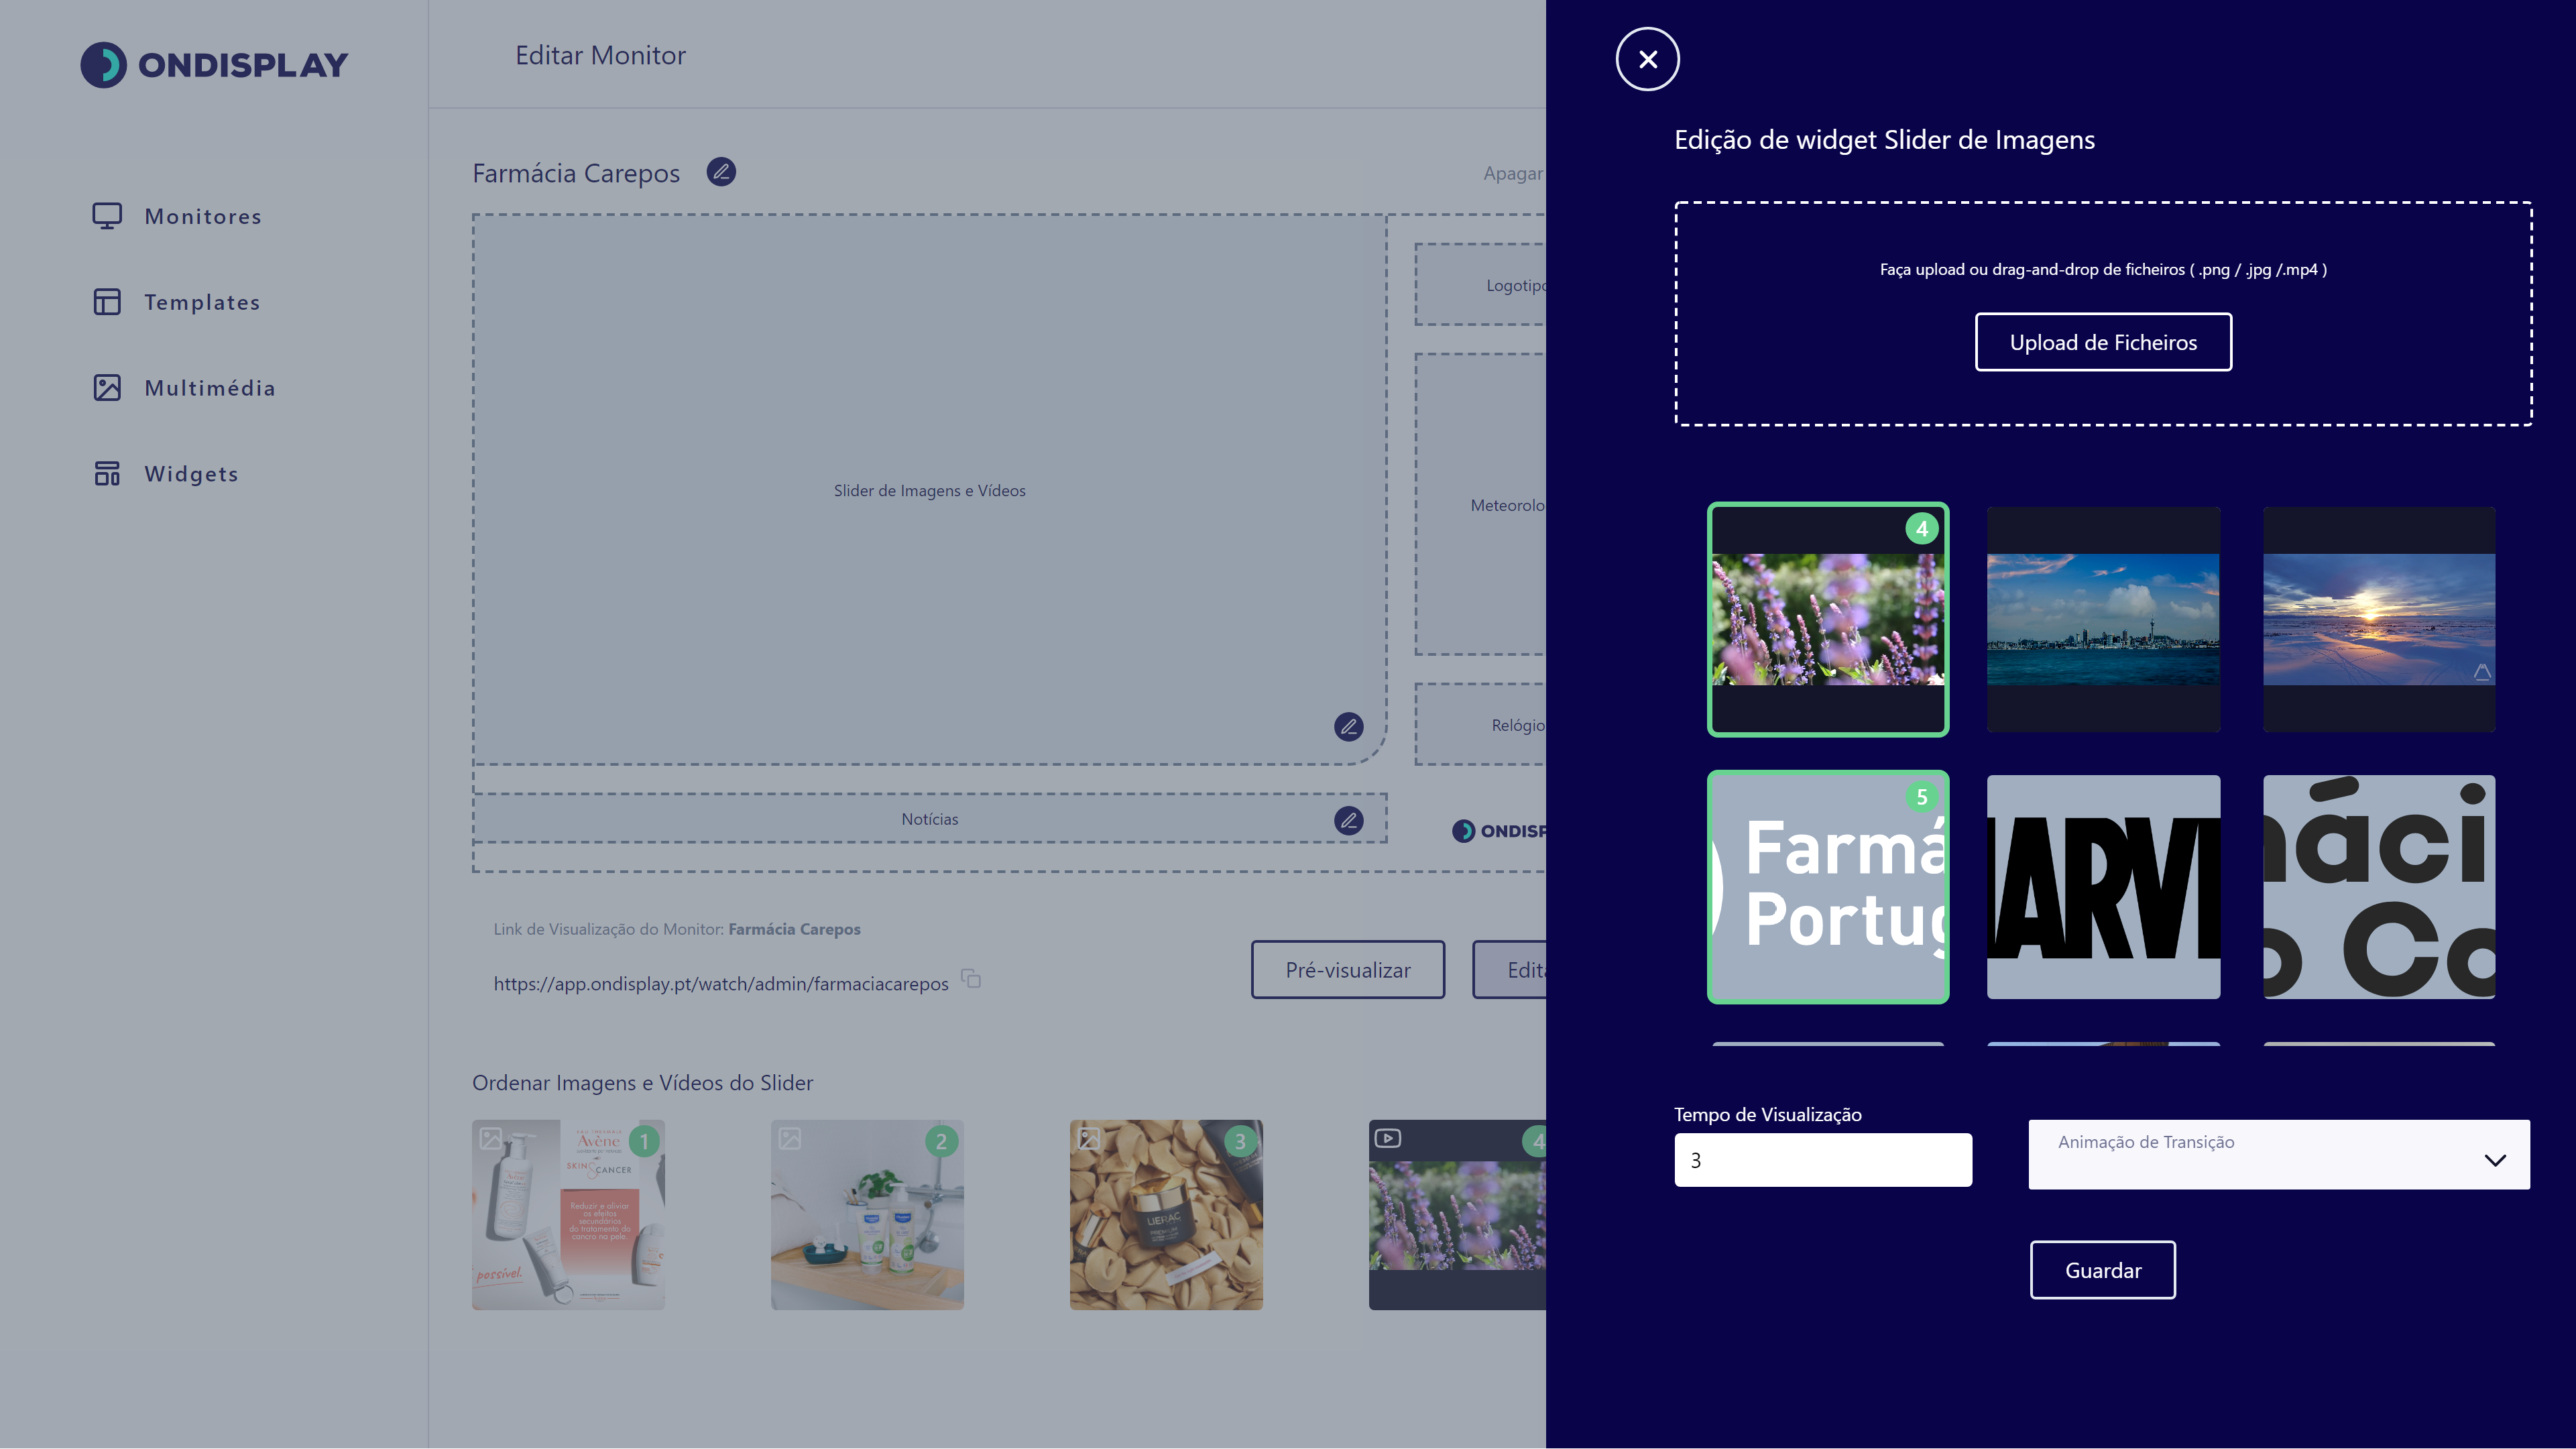Deselect the Farmá Portug image thumbnail
This screenshot has width=2576, height=1449.
(1827, 887)
